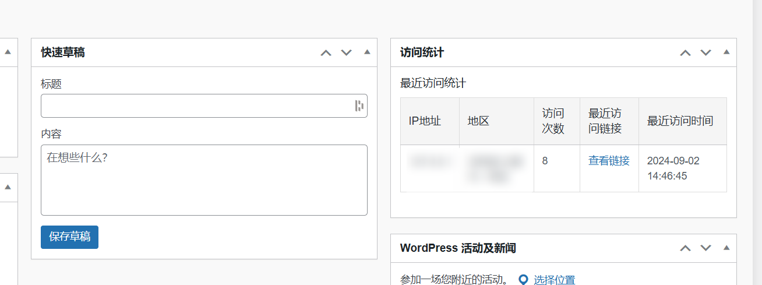Click the down chevron on 访问统计 panel
762x285 pixels.
click(x=706, y=52)
